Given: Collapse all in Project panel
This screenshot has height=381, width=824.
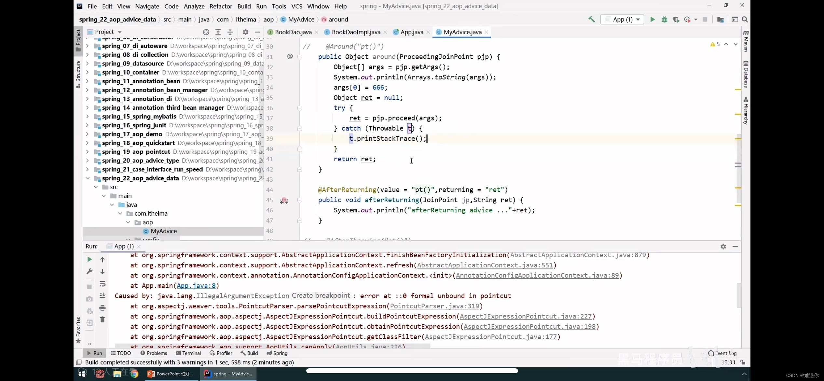Looking at the screenshot, I should pos(230,32).
